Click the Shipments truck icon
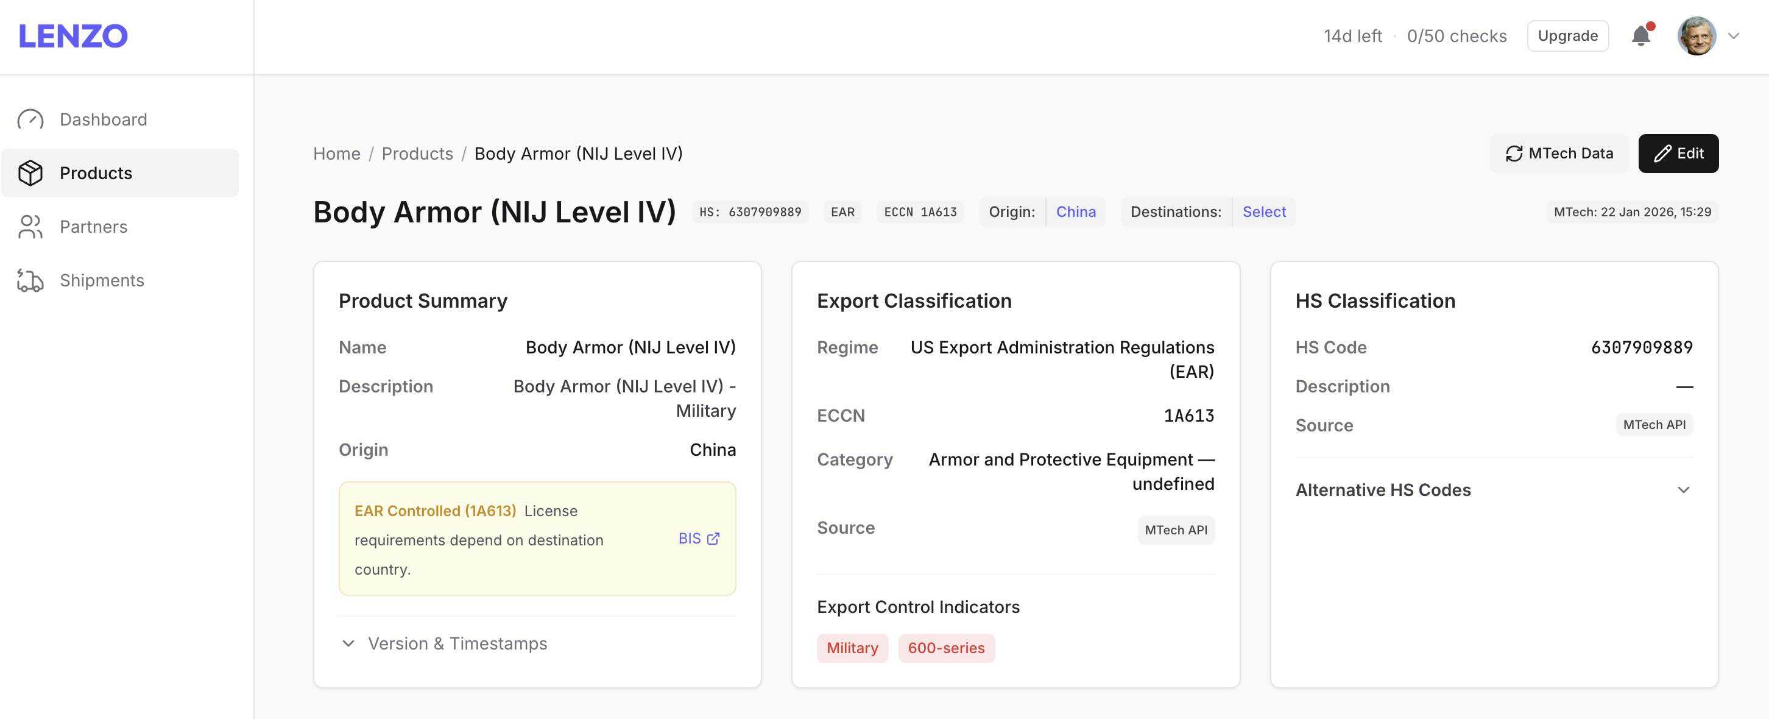Image resolution: width=1769 pixels, height=719 pixels. pos(30,280)
